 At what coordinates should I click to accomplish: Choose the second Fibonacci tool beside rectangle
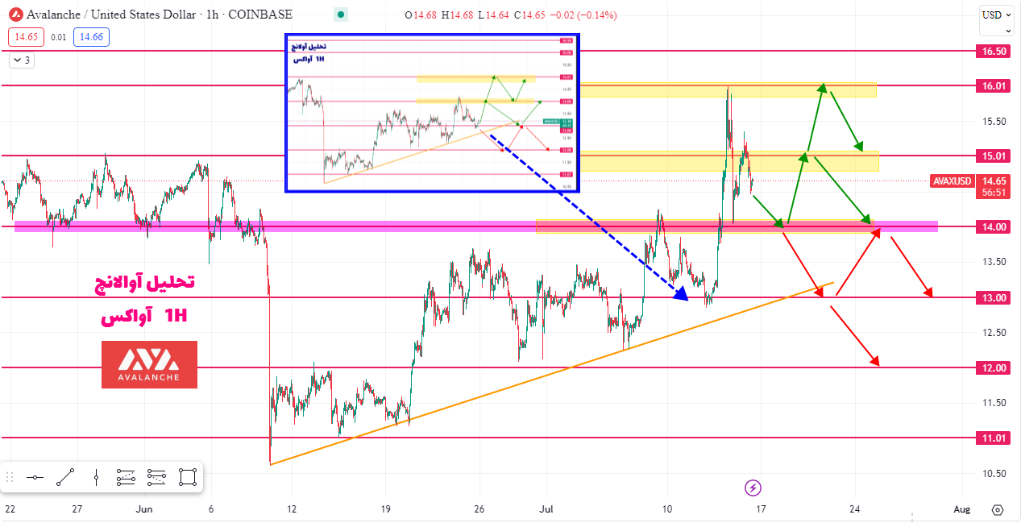tap(156, 477)
